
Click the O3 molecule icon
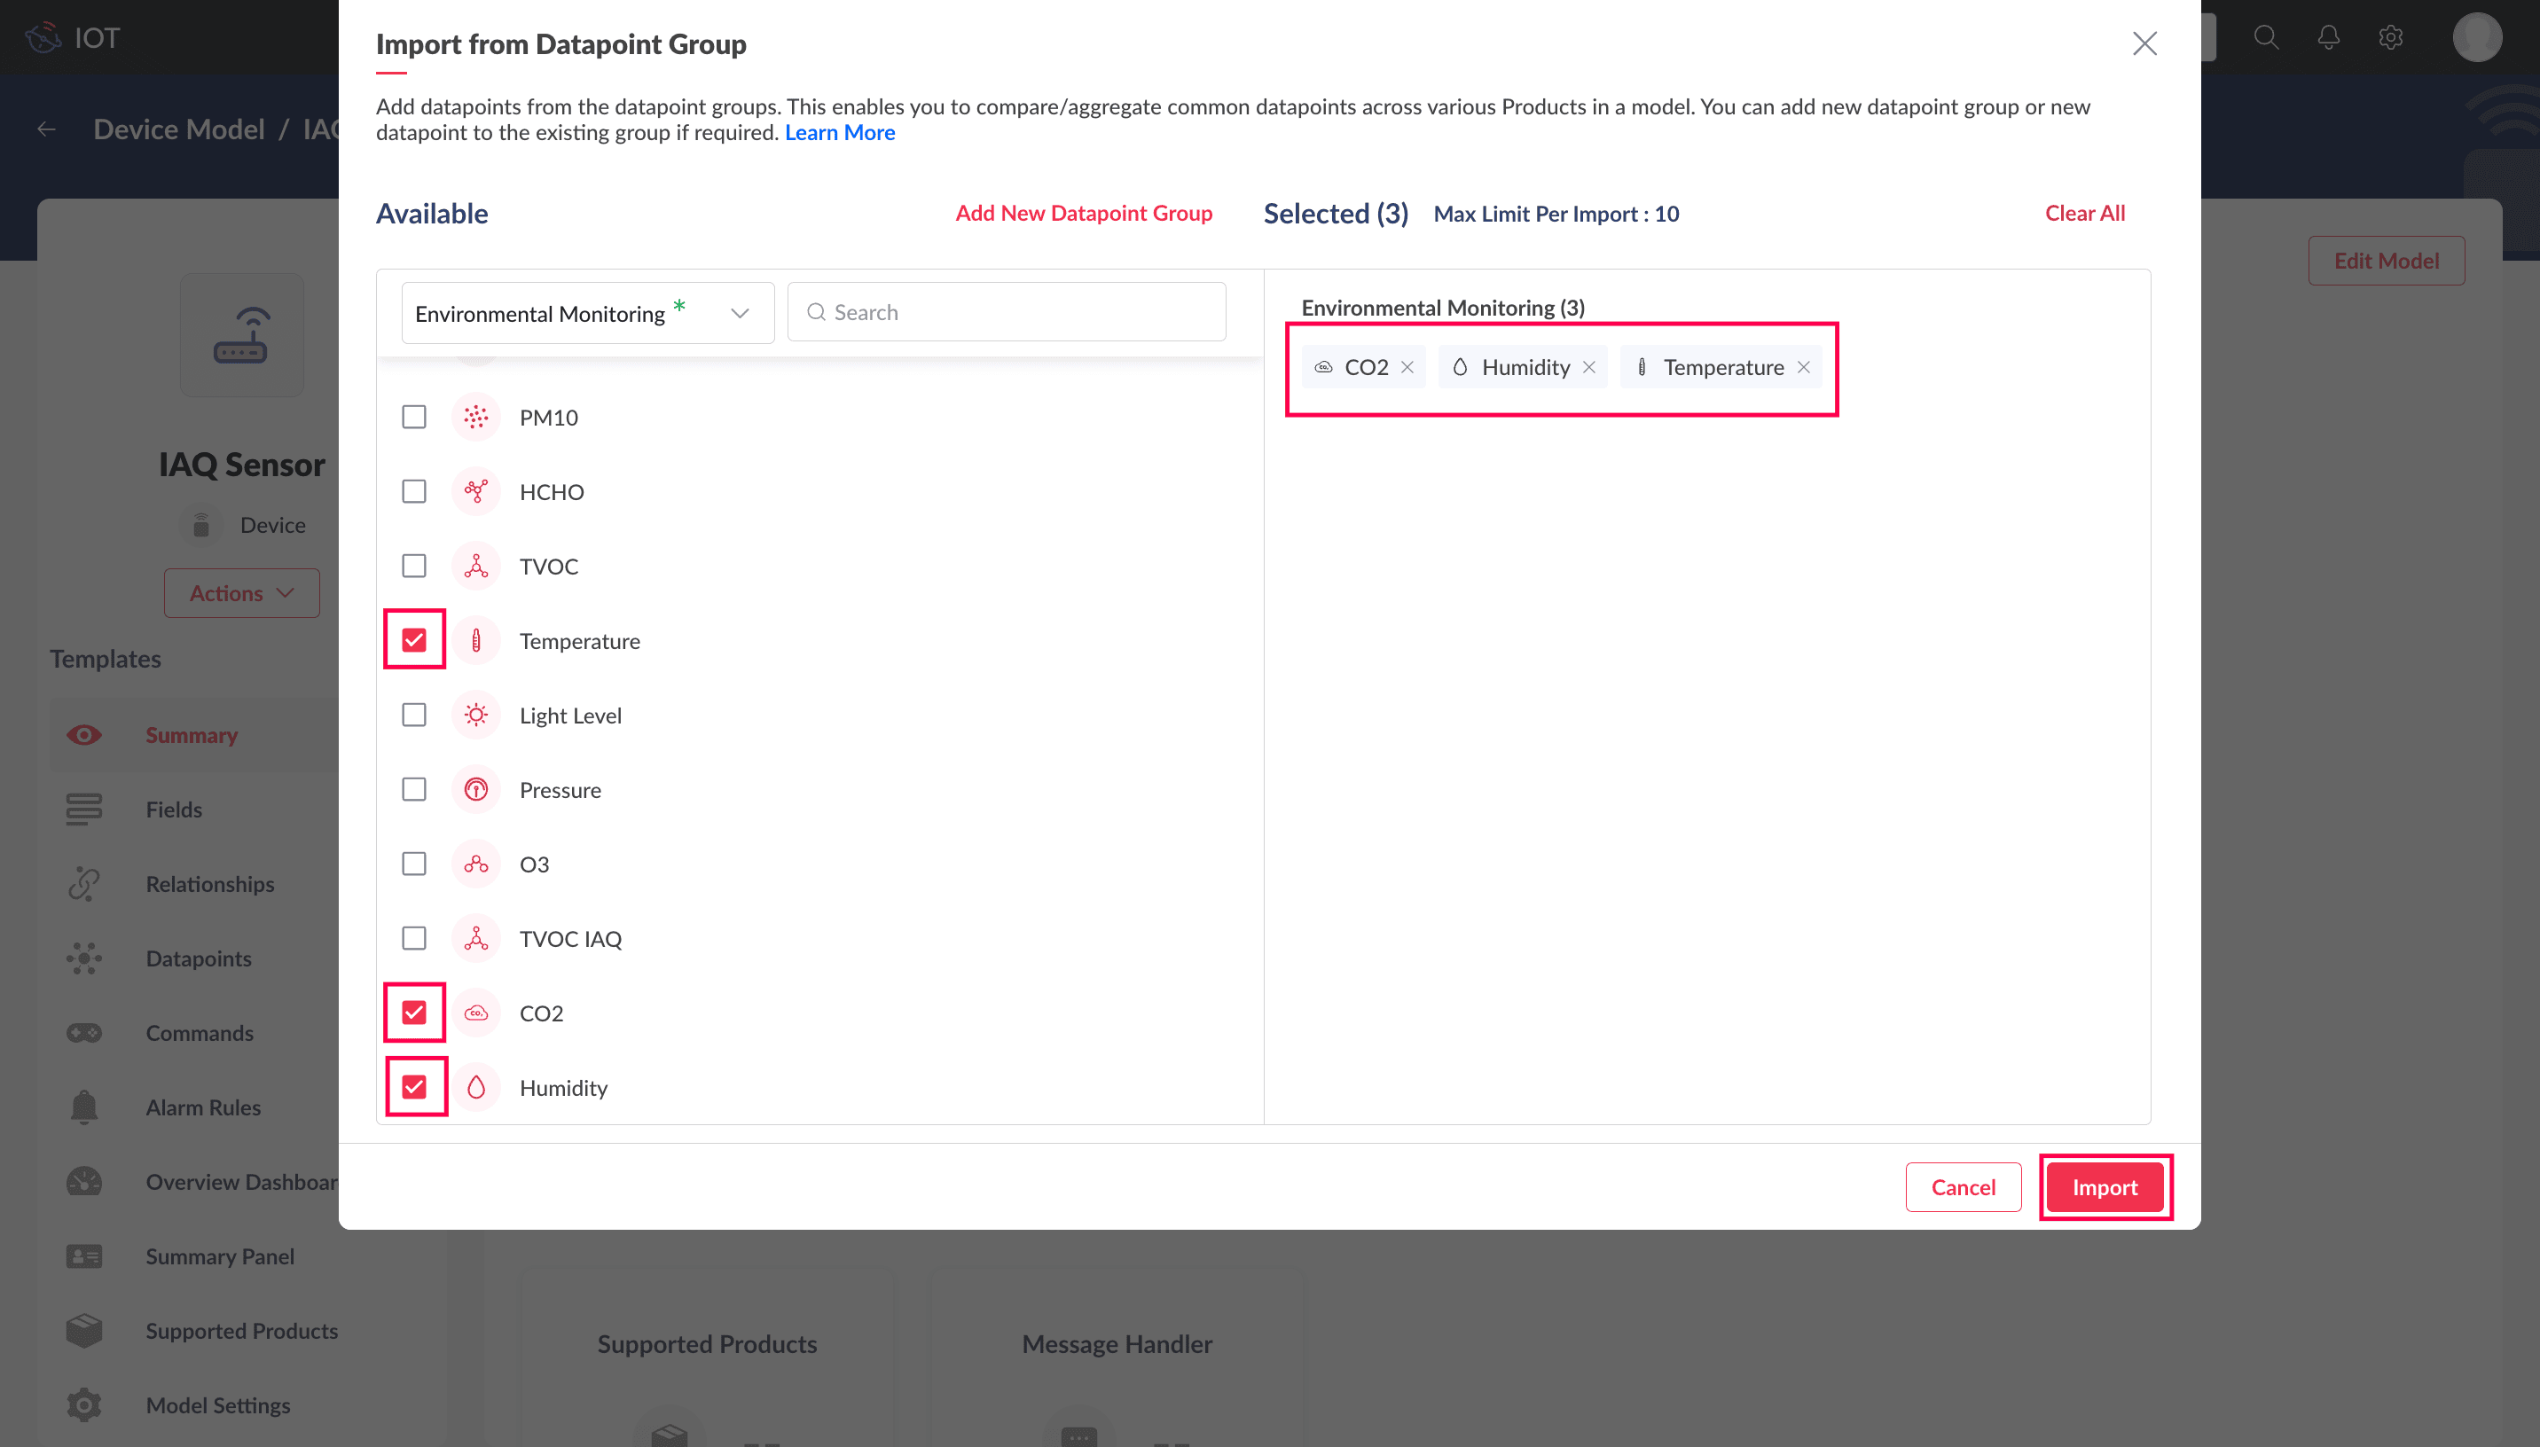476,864
